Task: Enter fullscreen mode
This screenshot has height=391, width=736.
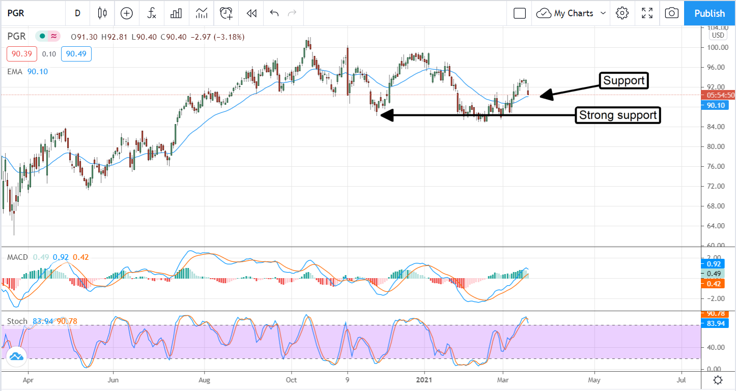Action: click(x=647, y=13)
